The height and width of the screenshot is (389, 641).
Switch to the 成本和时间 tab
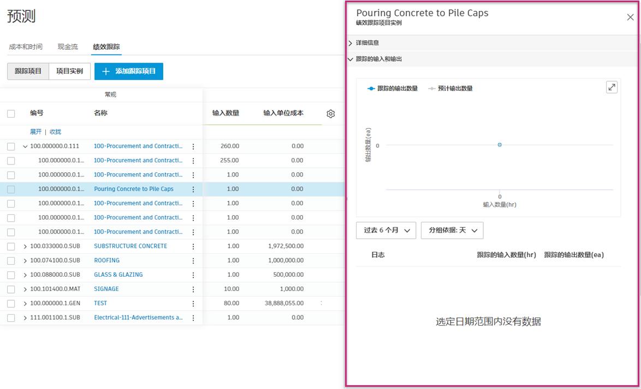[26, 46]
